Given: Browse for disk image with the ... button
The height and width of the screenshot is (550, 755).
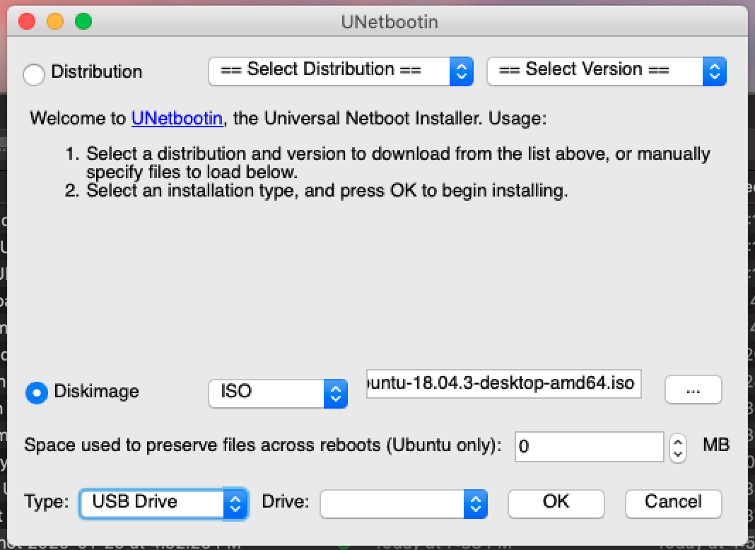Looking at the screenshot, I should tap(693, 390).
